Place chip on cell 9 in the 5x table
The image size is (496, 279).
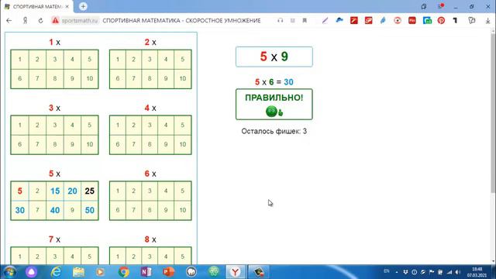72,210
